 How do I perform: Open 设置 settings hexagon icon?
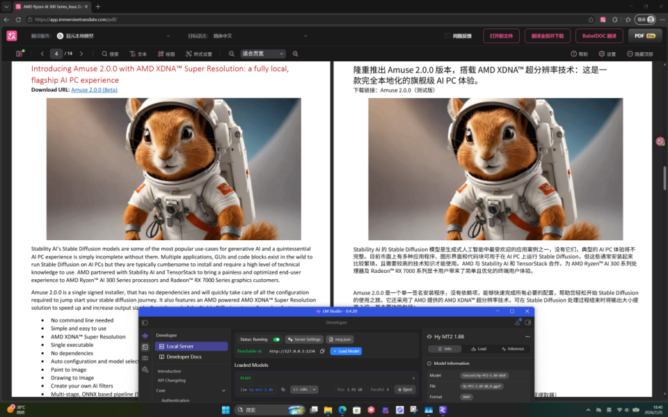[x=607, y=54]
